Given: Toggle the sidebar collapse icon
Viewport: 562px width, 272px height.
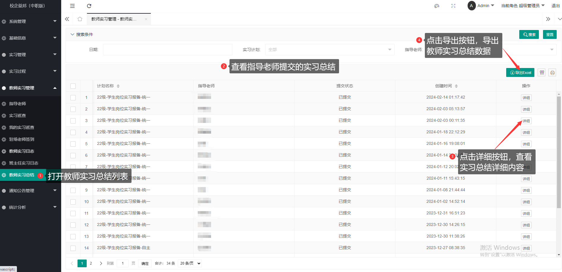Looking at the screenshot, I should (x=72, y=6).
